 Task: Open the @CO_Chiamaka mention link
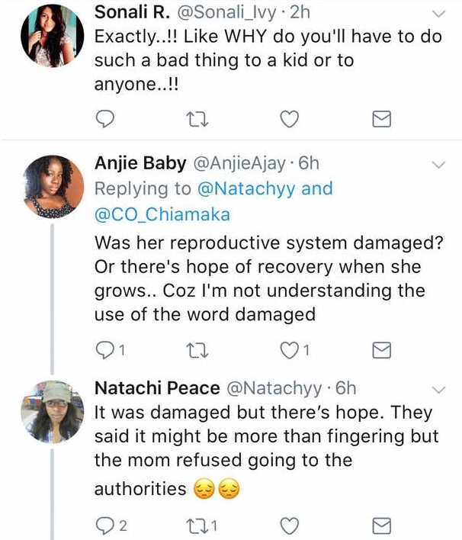[x=162, y=214]
